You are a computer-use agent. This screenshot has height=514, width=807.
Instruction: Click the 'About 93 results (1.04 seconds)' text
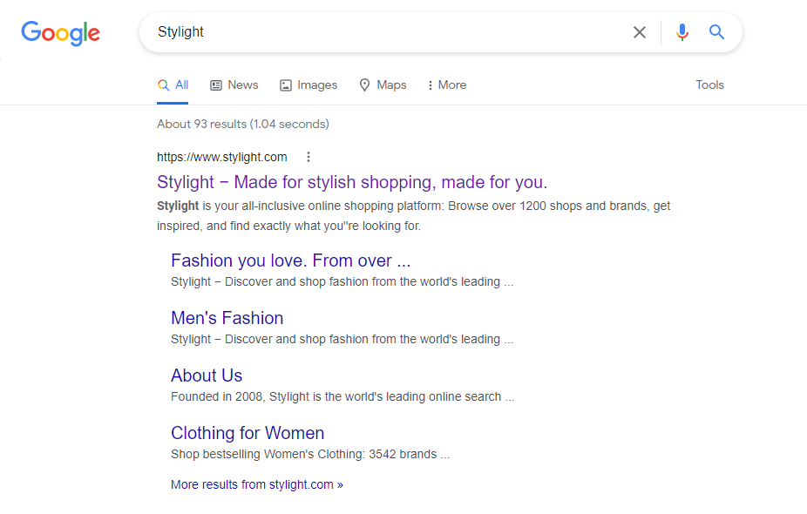click(x=243, y=124)
